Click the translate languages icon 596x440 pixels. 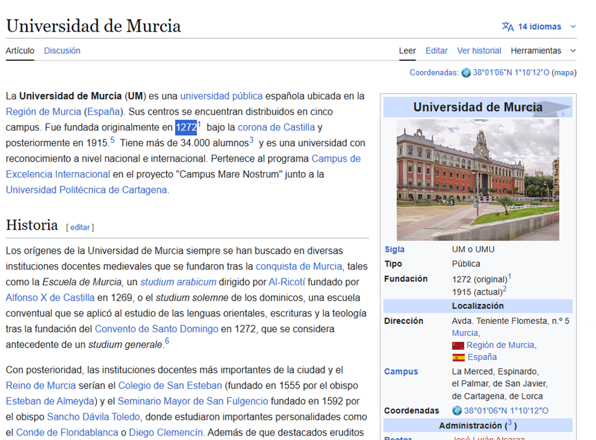click(x=508, y=27)
